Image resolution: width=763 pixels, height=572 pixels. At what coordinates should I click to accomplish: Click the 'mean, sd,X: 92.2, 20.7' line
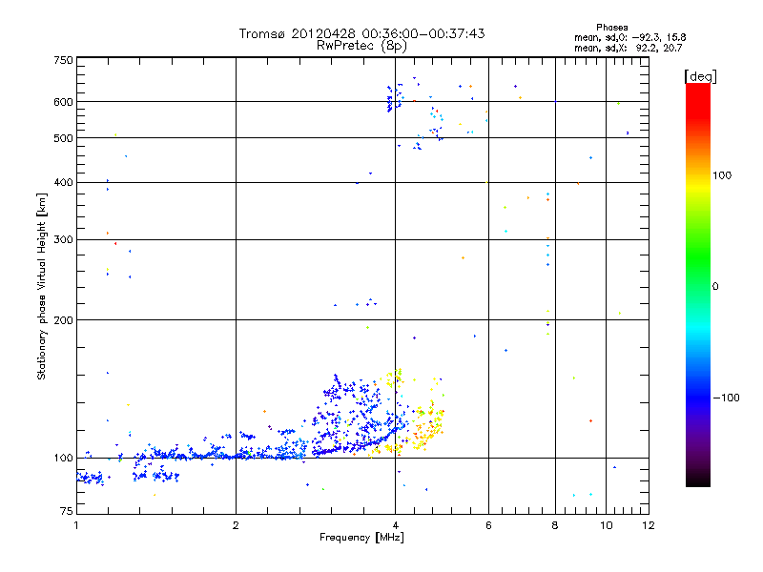click(x=629, y=48)
